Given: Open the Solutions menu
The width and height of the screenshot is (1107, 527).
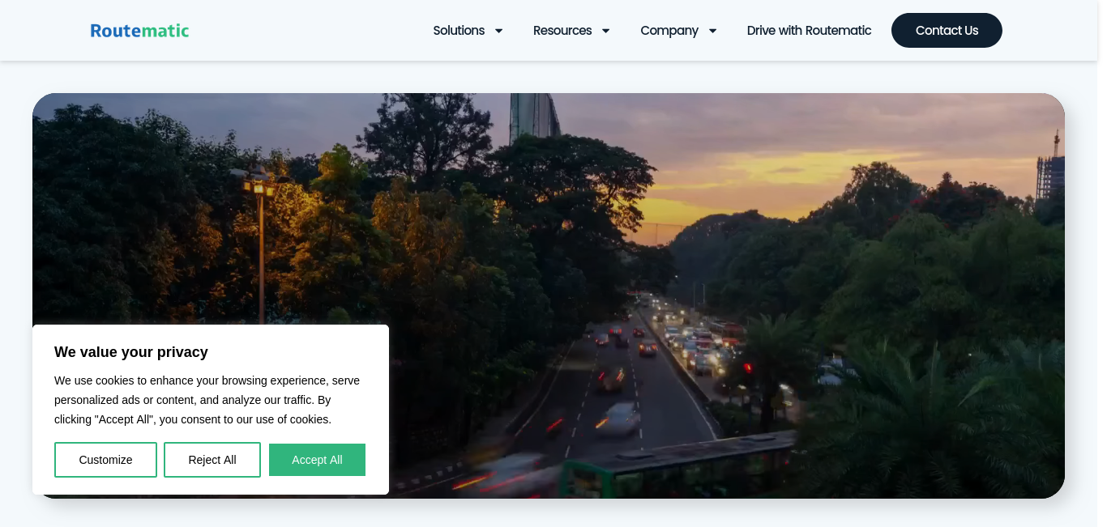Looking at the screenshot, I should pos(459,31).
